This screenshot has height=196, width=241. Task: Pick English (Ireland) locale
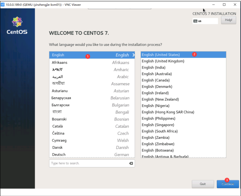(183, 93)
